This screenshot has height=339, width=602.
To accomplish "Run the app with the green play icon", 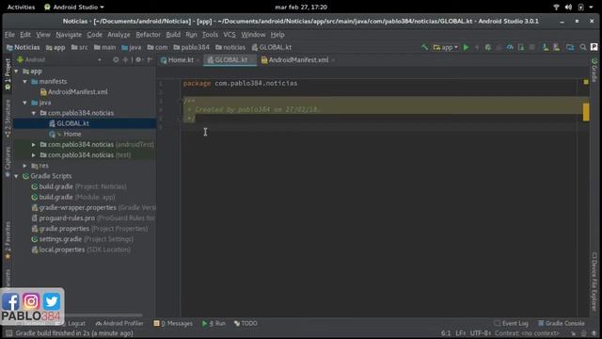I will (x=467, y=47).
